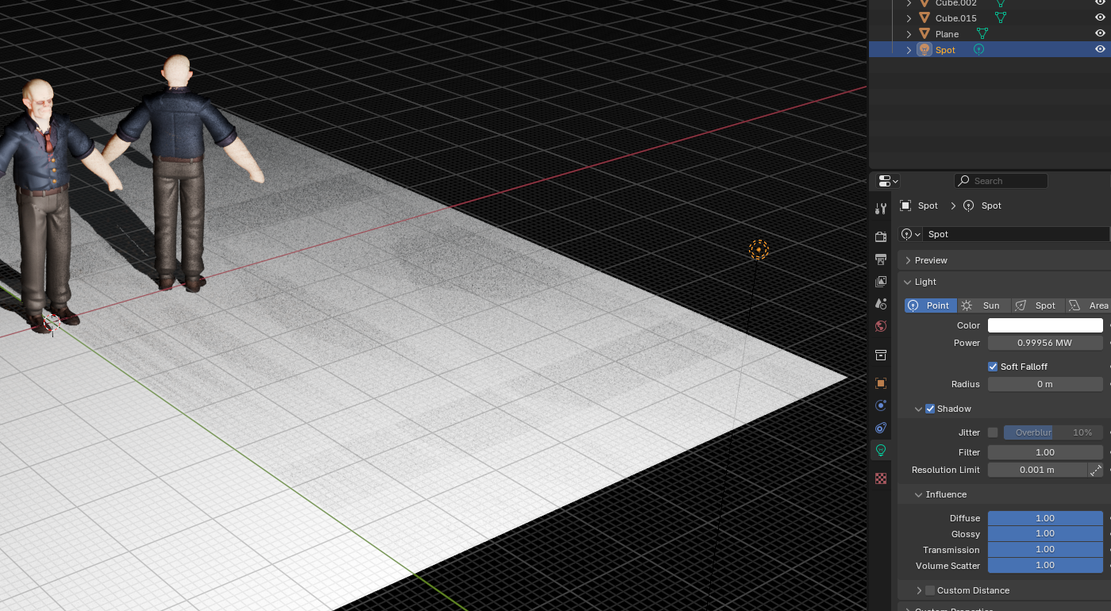Collapse the Influence subpanel
This screenshot has height=611, width=1111.
(918, 494)
